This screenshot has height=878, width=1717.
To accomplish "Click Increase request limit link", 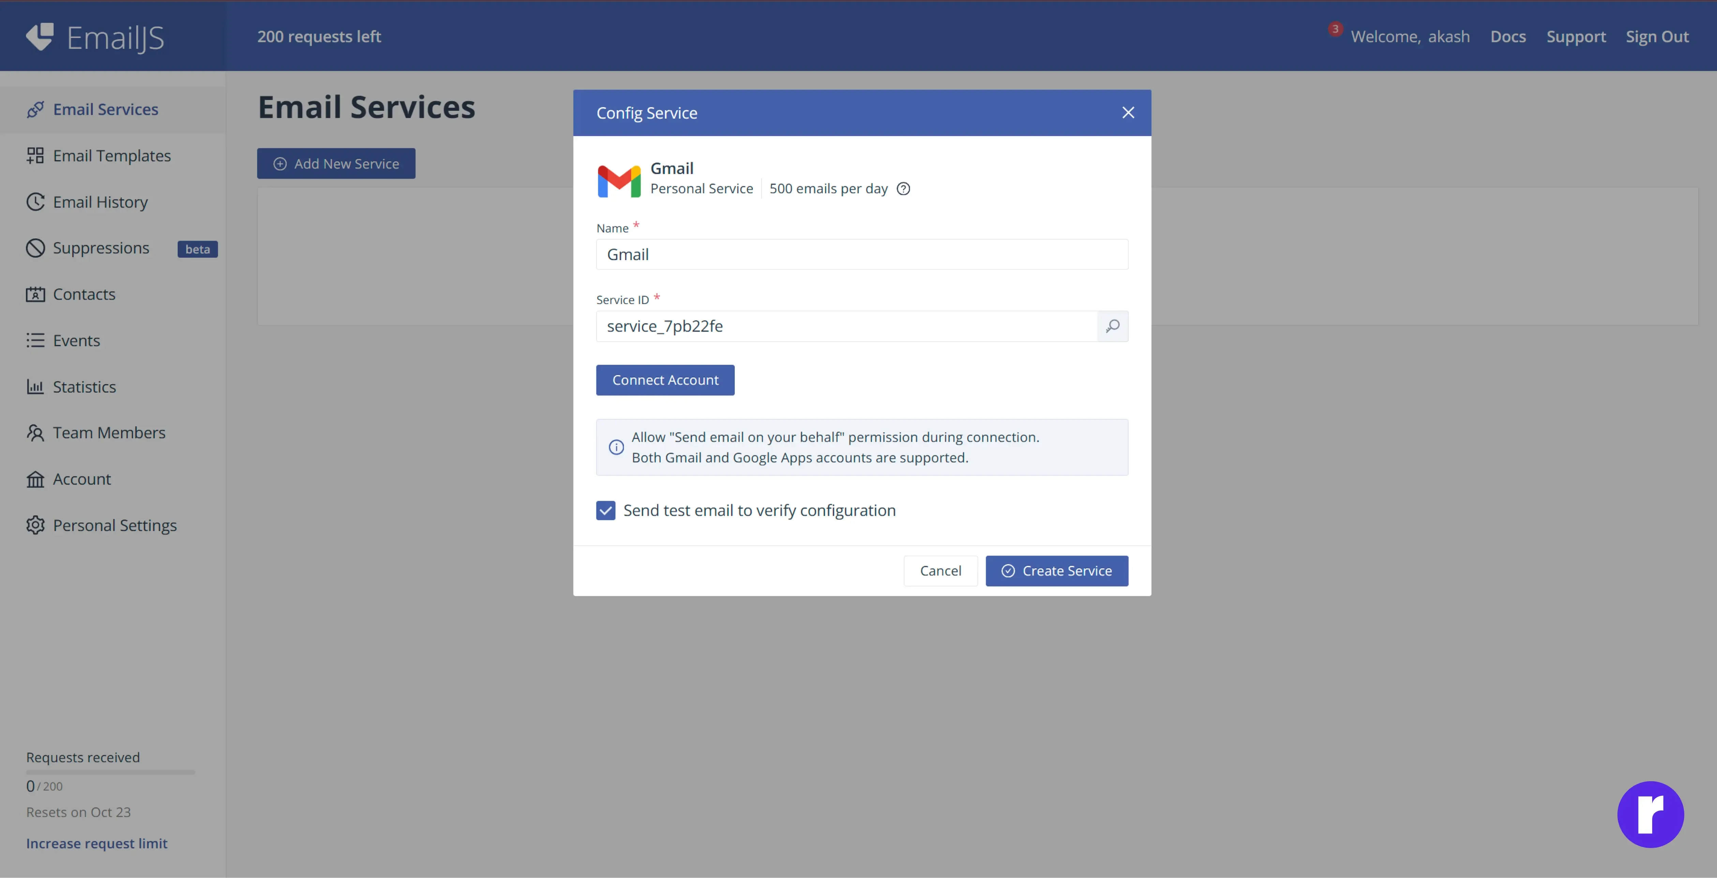I will 96,843.
